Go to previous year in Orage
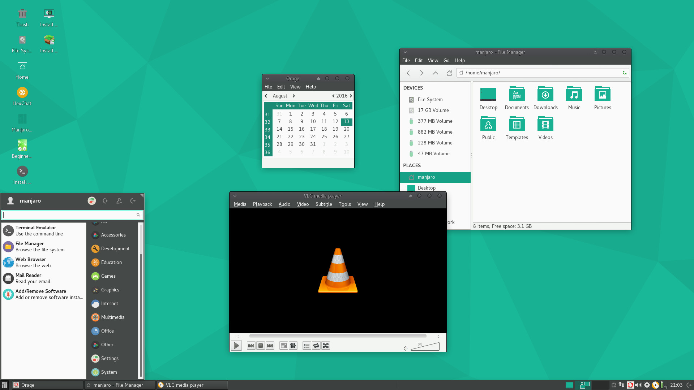This screenshot has width=694, height=390. [333, 96]
